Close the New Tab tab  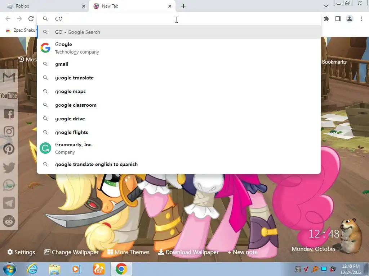170,6
